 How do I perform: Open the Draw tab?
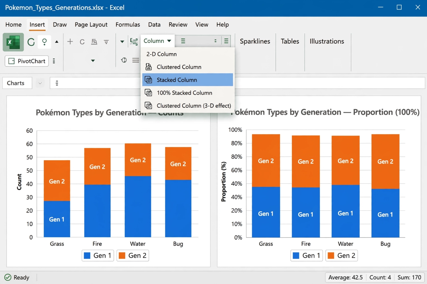[x=60, y=24]
